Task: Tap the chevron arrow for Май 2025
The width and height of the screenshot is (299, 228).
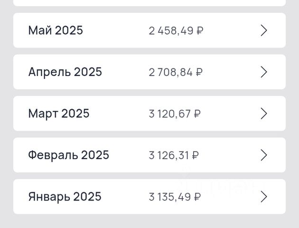Action: pyautogui.click(x=264, y=30)
